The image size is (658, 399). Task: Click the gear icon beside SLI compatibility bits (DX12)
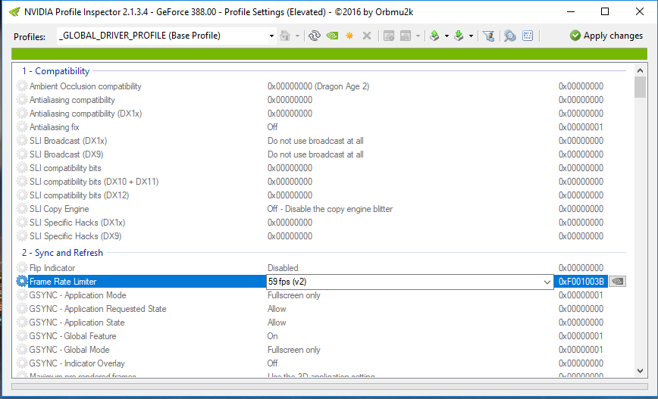pyautogui.click(x=22, y=195)
